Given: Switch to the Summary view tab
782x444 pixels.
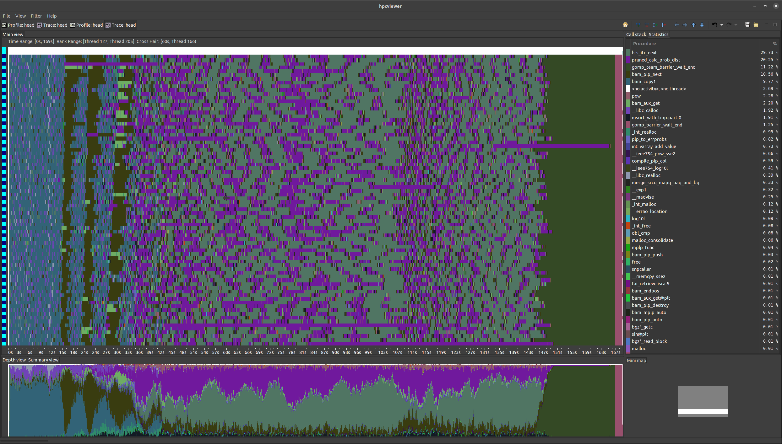Looking at the screenshot, I should [x=43, y=360].
